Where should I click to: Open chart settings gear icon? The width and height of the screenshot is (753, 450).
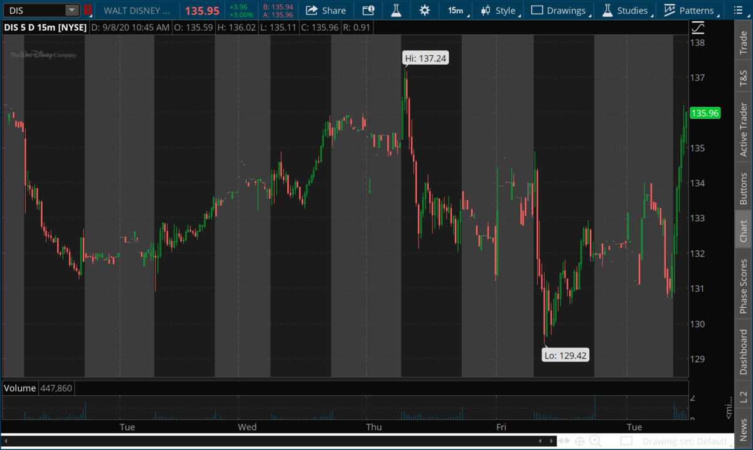[425, 11]
